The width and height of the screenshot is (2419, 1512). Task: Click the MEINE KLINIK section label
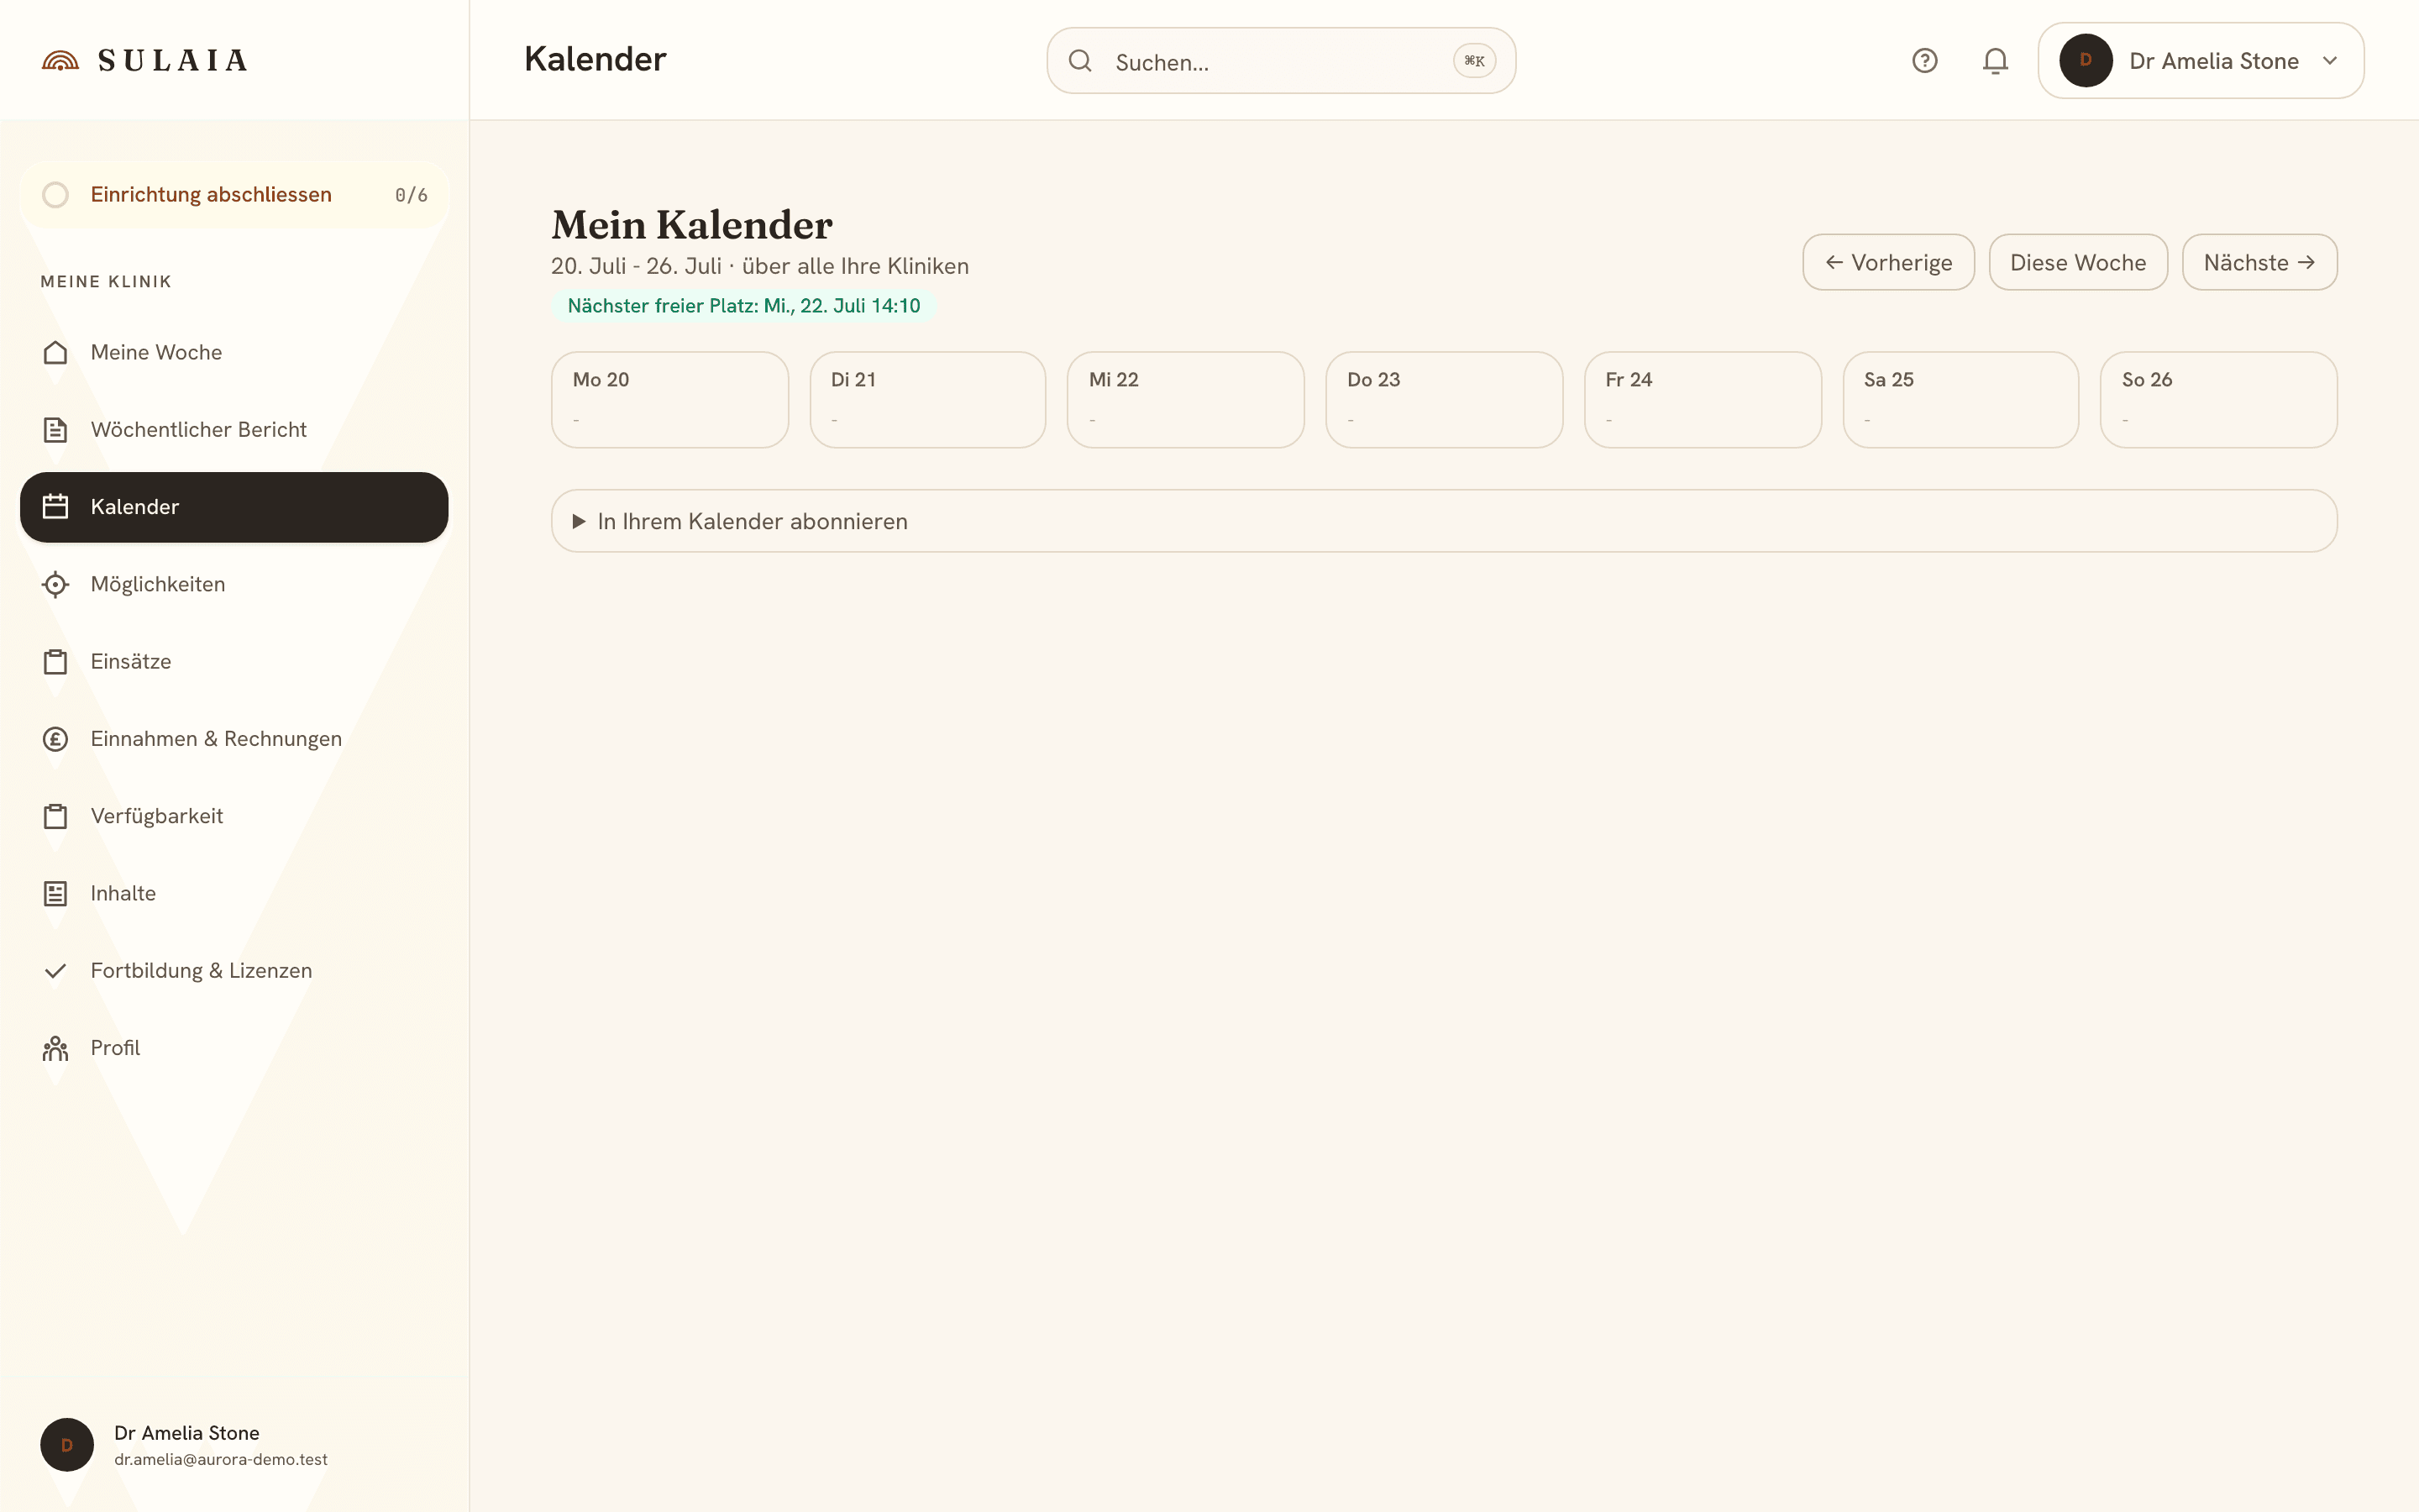click(106, 282)
